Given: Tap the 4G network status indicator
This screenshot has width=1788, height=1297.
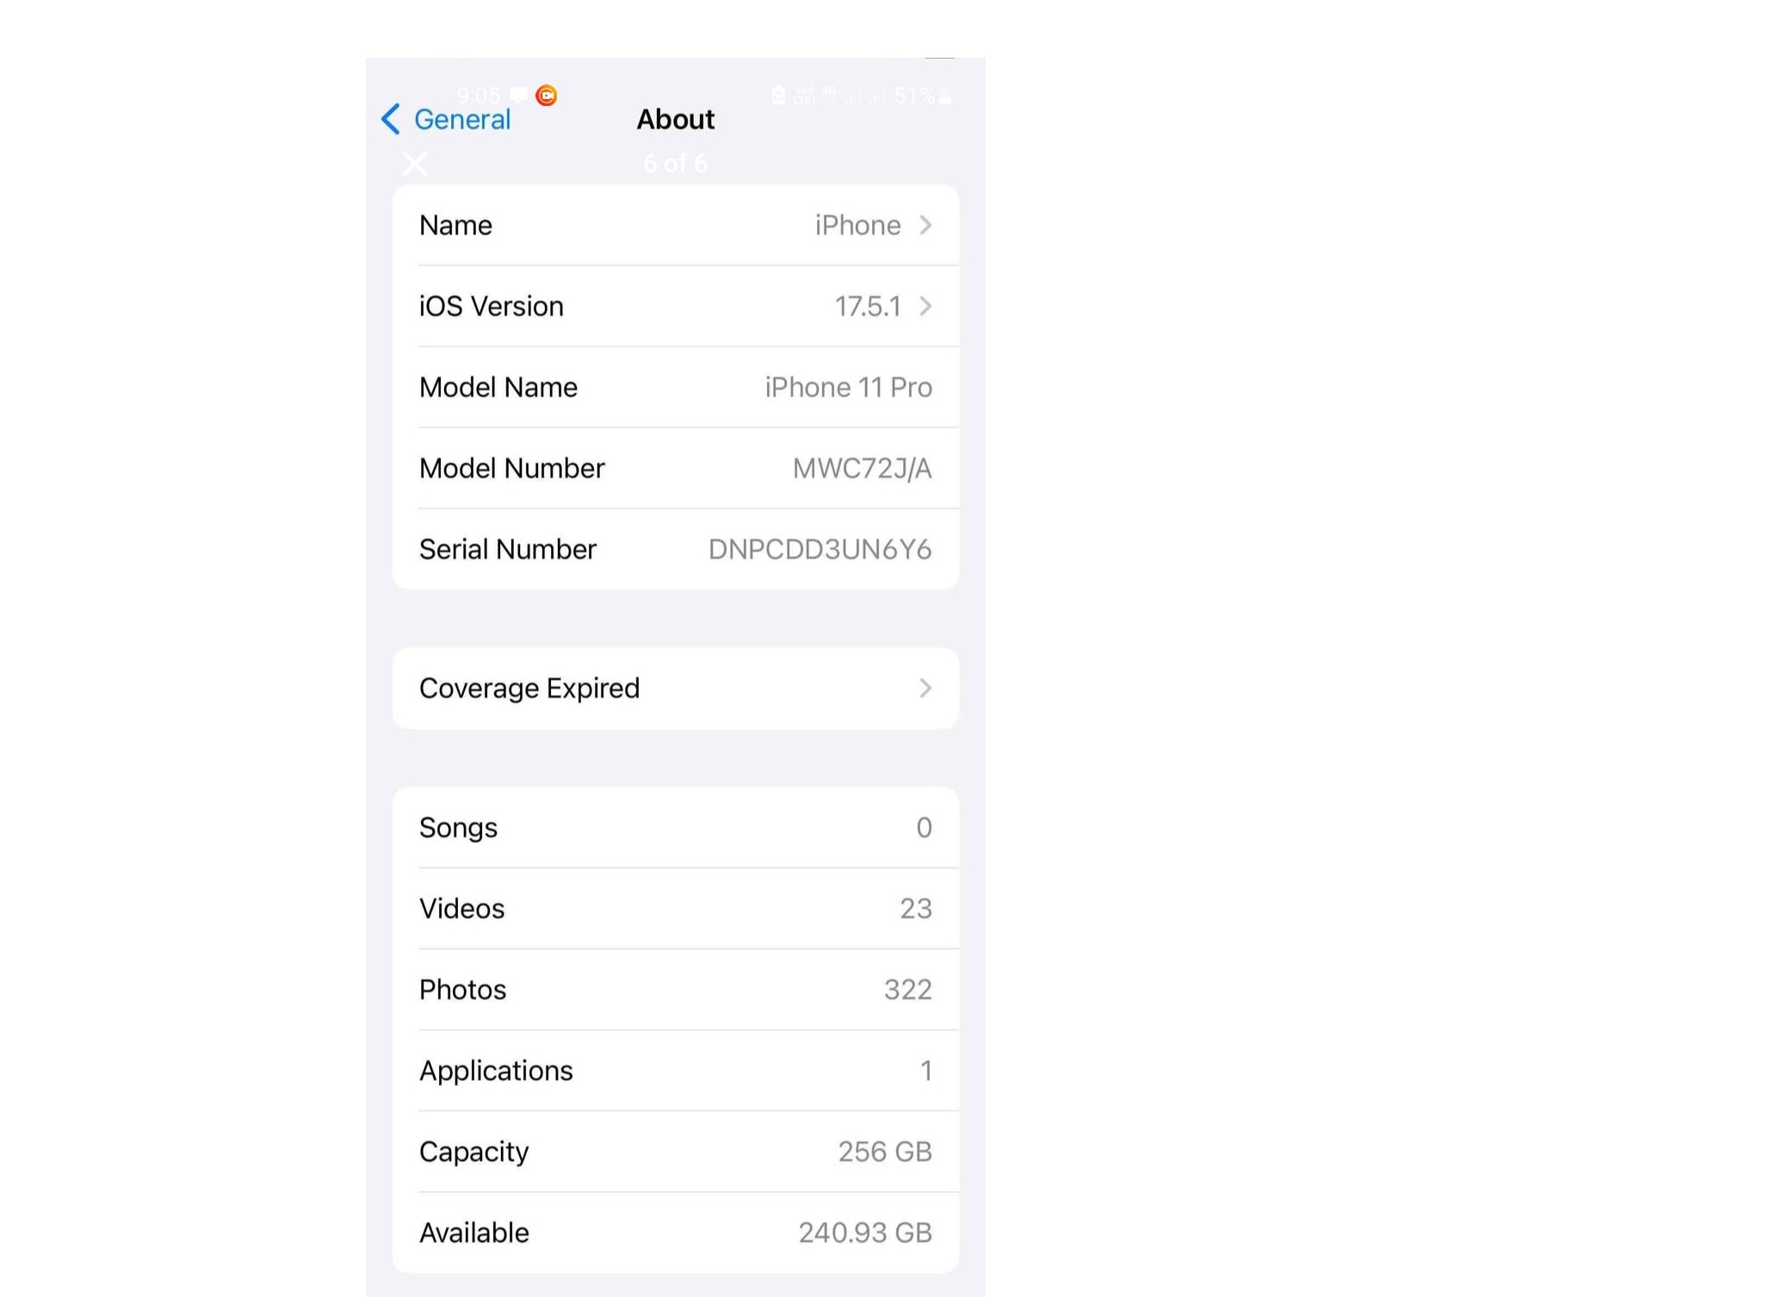Looking at the screenshot, I should [829, 93].
